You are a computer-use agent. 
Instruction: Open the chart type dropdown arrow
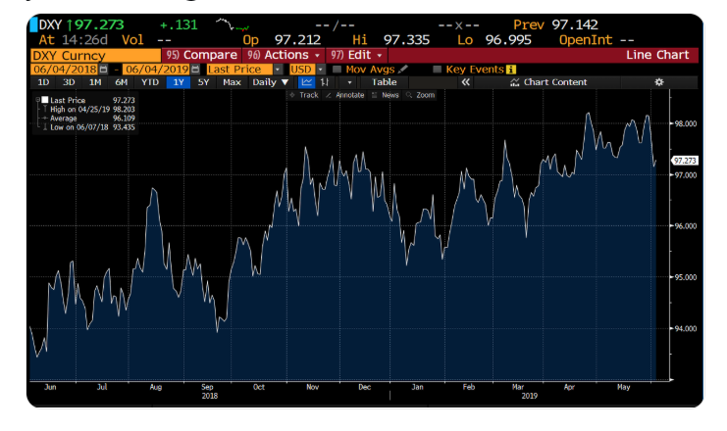pyautogui.click(x=349, y=82)
